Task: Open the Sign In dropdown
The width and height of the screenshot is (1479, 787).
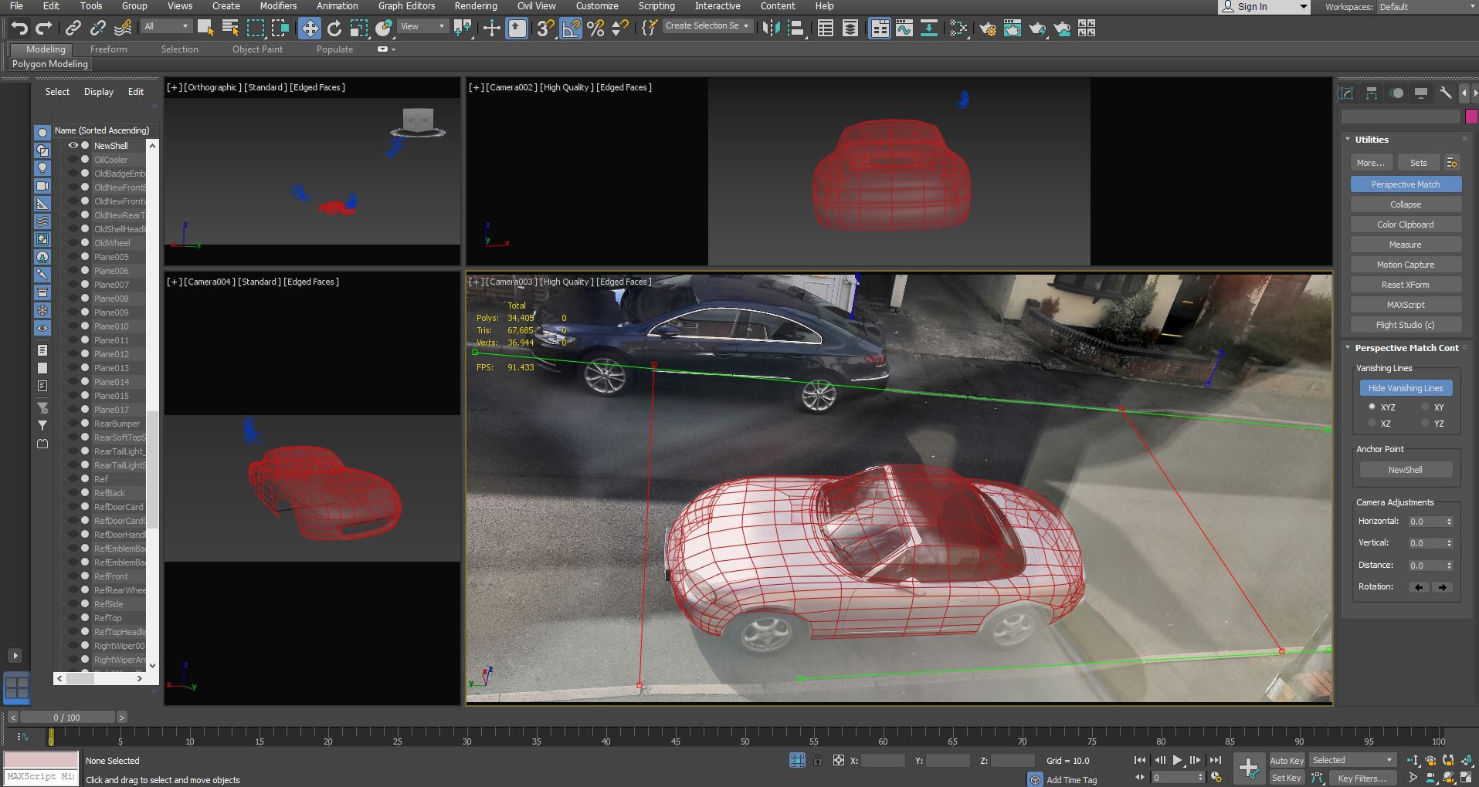Action: (1264, 7)
